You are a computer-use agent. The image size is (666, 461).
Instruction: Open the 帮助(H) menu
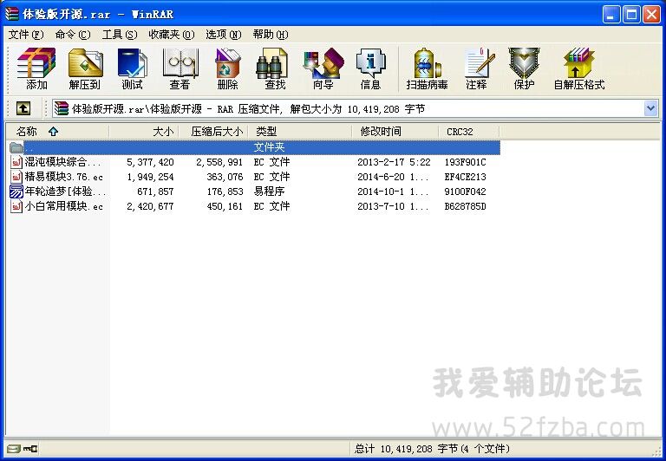point(271,35)
